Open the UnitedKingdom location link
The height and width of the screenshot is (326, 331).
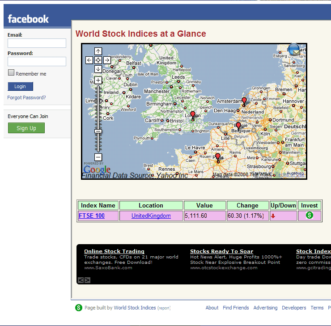[151, 216]
